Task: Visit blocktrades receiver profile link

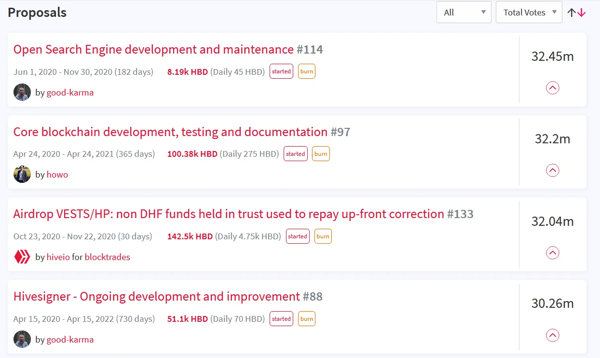Action: pos(108,257)
